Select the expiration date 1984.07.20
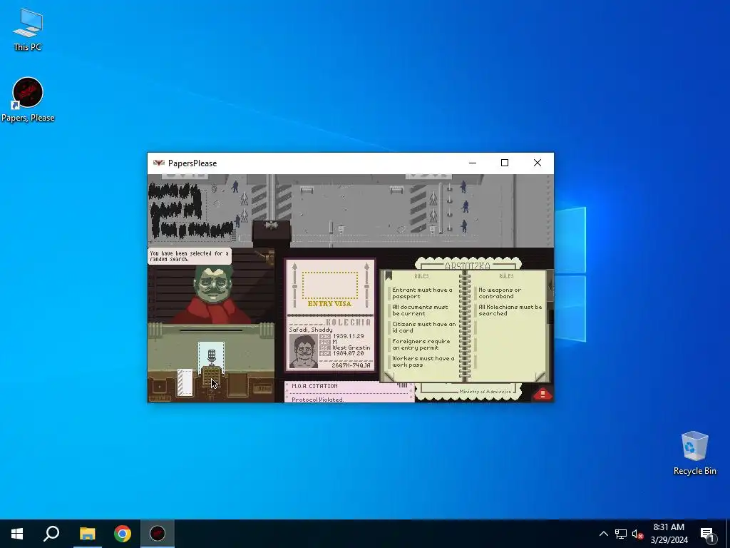This screenshot has width=730, height=548. 348,353
